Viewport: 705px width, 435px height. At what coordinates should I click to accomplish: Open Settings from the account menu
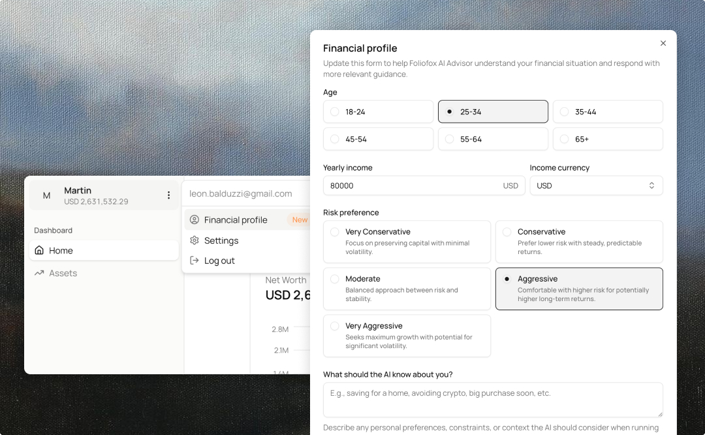coord(221,240)
